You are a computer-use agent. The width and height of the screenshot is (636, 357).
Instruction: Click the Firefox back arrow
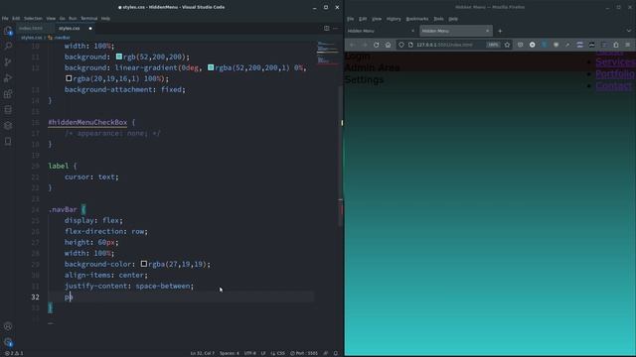[x=352, y=45]
